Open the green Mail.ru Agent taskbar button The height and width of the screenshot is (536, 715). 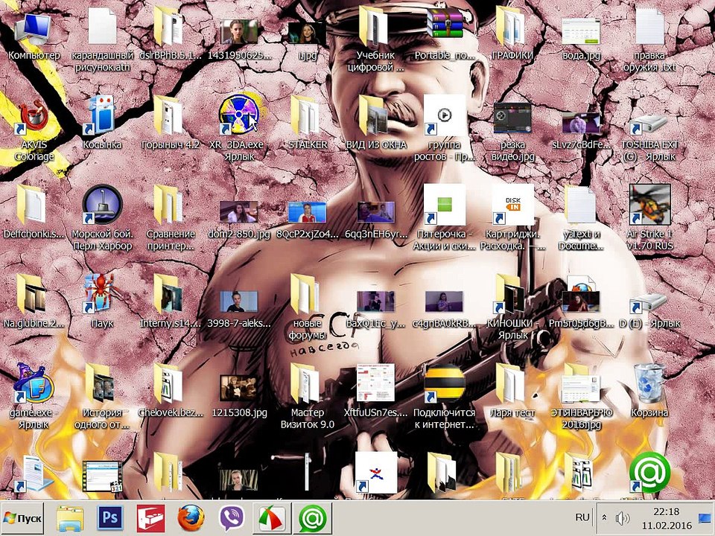point(312,518)
